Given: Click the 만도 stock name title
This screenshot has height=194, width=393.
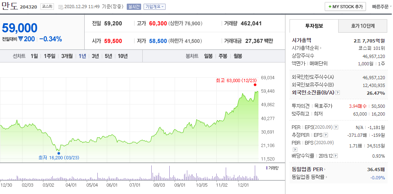Looking at the screenshot, I should point(9,6).
